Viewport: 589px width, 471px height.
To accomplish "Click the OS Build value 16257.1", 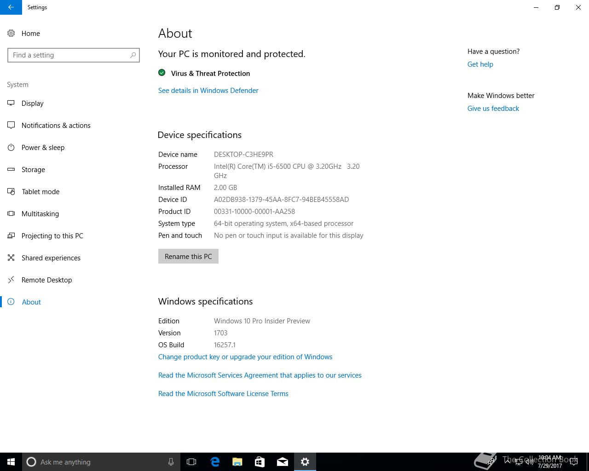I will [x=225, y=345].
